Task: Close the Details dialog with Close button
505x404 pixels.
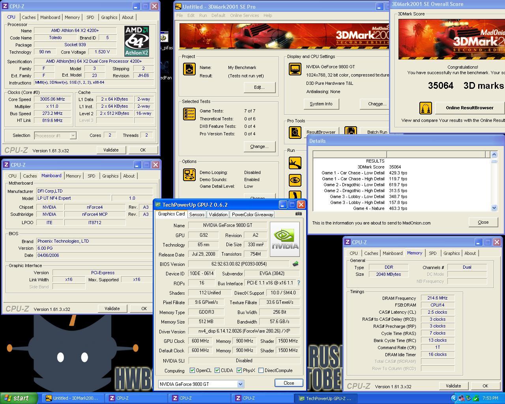Action: [x=483, y=222]
